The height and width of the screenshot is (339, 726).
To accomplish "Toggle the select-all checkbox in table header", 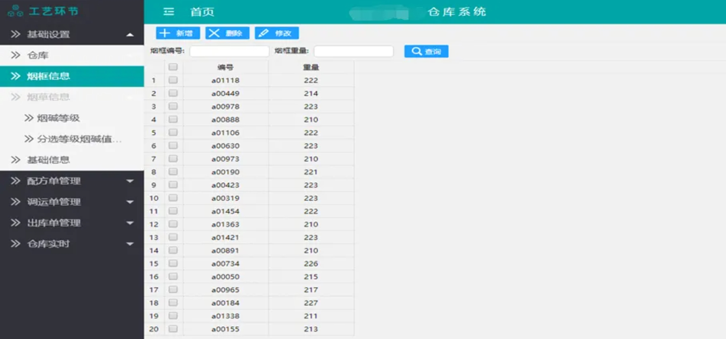I will (x=173, y=67).
